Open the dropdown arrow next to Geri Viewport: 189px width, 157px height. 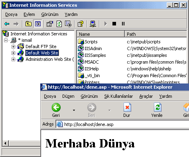(x=74, y=110)
